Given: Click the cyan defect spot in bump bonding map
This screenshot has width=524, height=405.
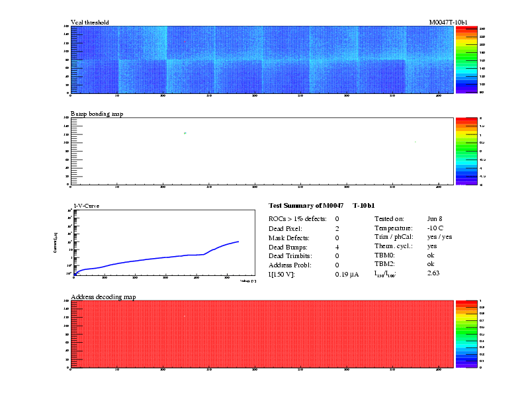Looking at the screenshot, I should 185,133.
